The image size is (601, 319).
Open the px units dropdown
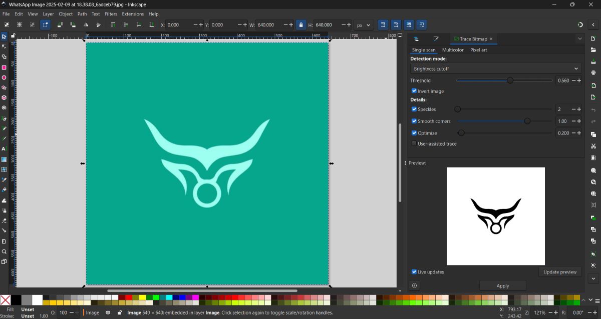(364, 24)
